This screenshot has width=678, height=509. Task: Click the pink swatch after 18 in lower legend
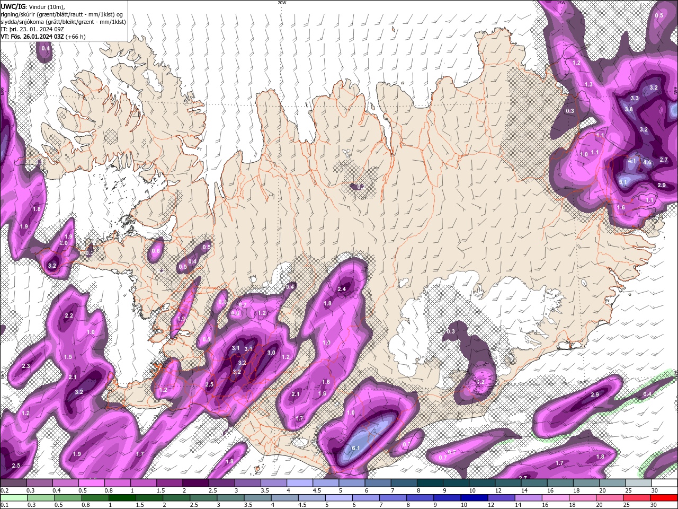(x=583, y=497)
